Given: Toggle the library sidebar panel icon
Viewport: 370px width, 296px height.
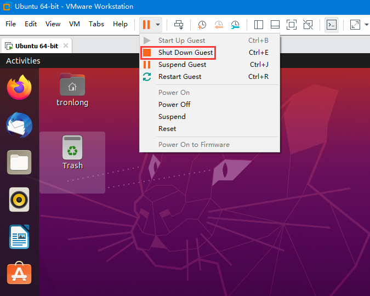Looking at the screenshot, I should [259, 25].
